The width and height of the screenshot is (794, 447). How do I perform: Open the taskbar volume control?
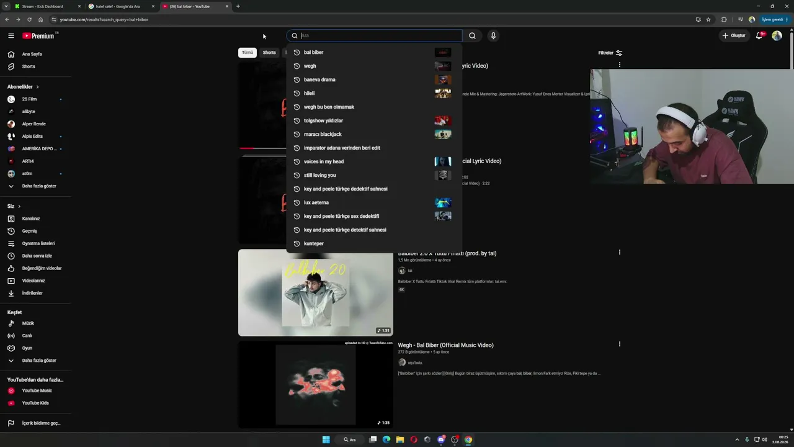pos(764,440)
